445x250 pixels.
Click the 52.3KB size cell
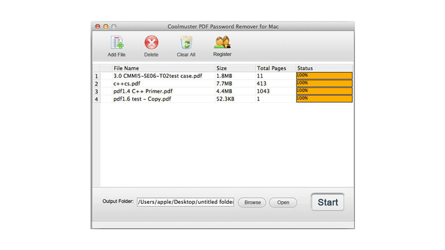(235, 99)
